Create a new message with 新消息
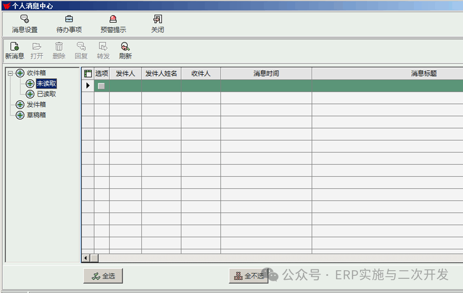 click(x=15, y=51)
